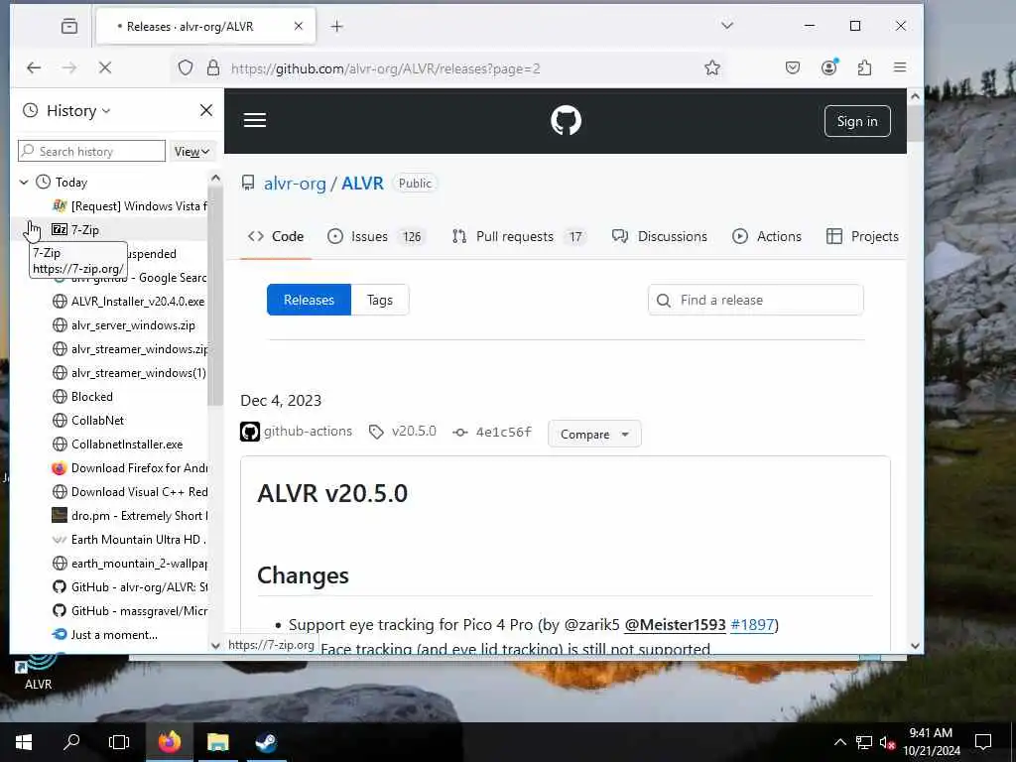
Task: Open 7-Zip history entry
Action: [75, 230]
